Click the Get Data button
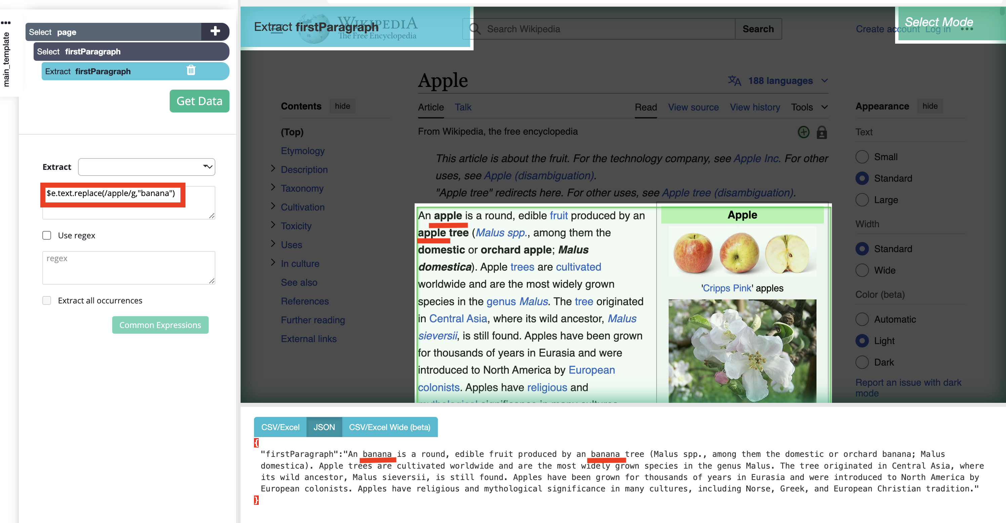 pos(199,101)
